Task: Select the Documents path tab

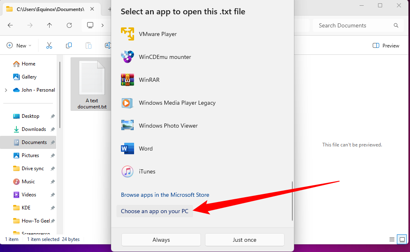Action: (x=51, y=9)
